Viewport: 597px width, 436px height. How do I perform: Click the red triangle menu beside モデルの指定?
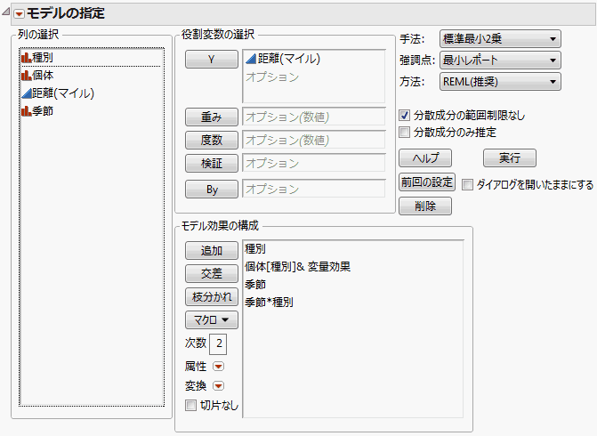tap(18, 13)
